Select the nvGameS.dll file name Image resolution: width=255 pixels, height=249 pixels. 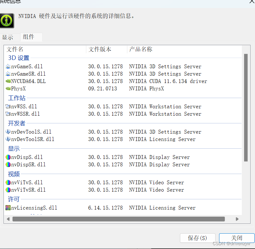27,66
